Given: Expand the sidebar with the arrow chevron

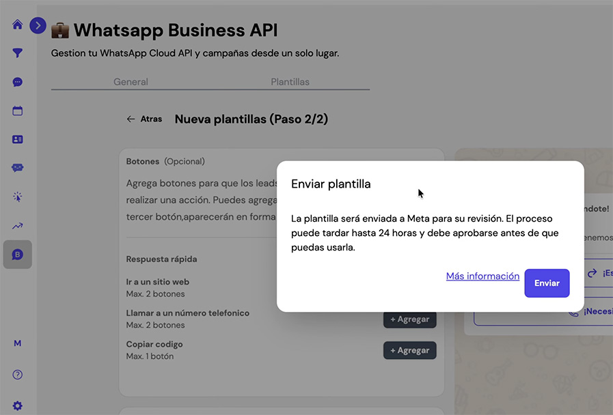Looking at the screenshot, I should point(38,25).
